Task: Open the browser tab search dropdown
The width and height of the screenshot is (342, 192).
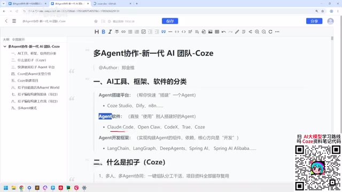Action: [x=3, y=4]
